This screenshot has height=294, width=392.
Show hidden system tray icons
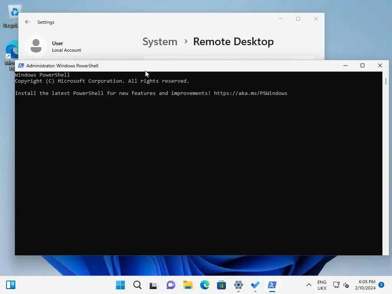(x=309, y=285)
